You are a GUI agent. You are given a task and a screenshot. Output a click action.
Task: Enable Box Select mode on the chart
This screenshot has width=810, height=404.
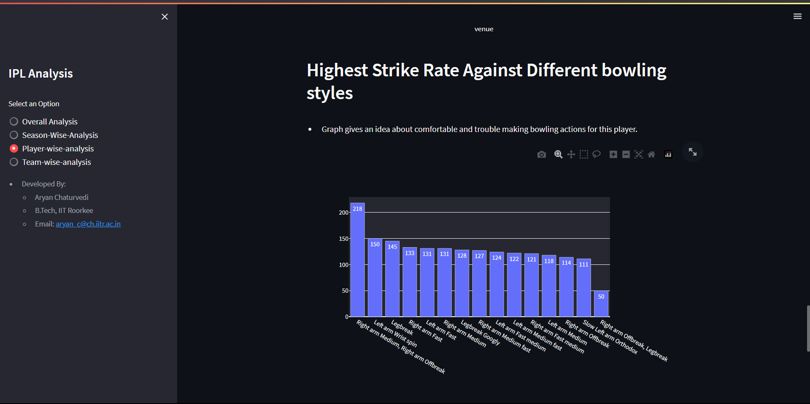584,154
